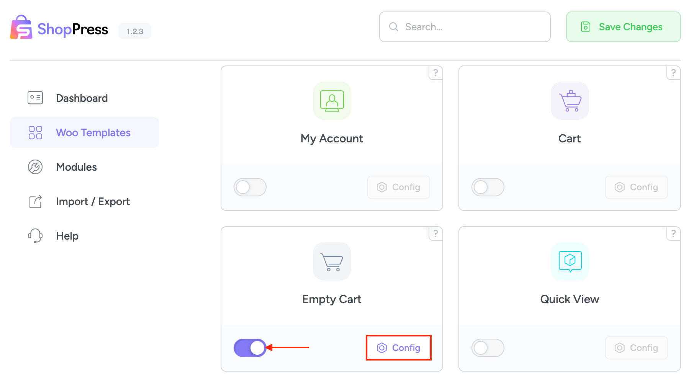Viewport: 694px width, 385px height.
Task: Switch to the Woo Templates section
Action: click(x=93, y=132)
